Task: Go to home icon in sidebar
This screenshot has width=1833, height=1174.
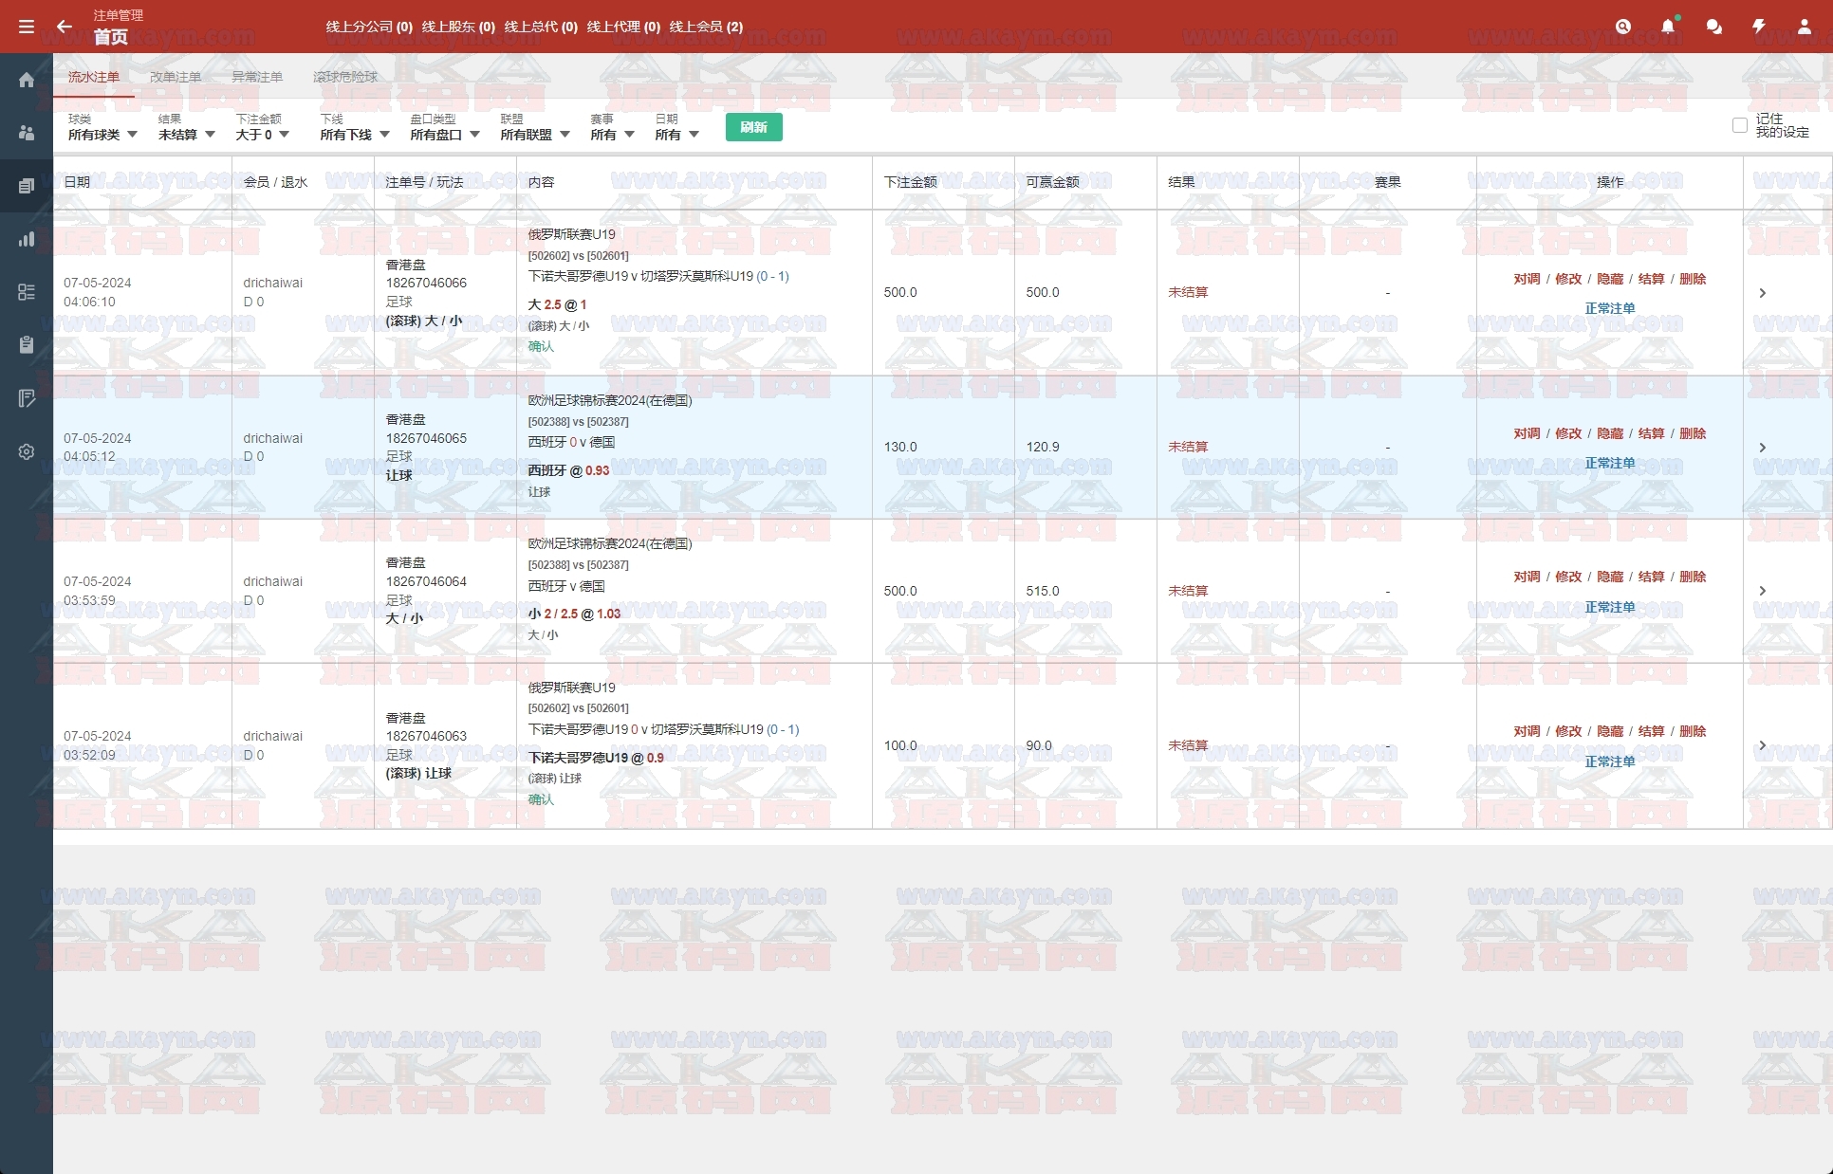Action: [27, 80]
